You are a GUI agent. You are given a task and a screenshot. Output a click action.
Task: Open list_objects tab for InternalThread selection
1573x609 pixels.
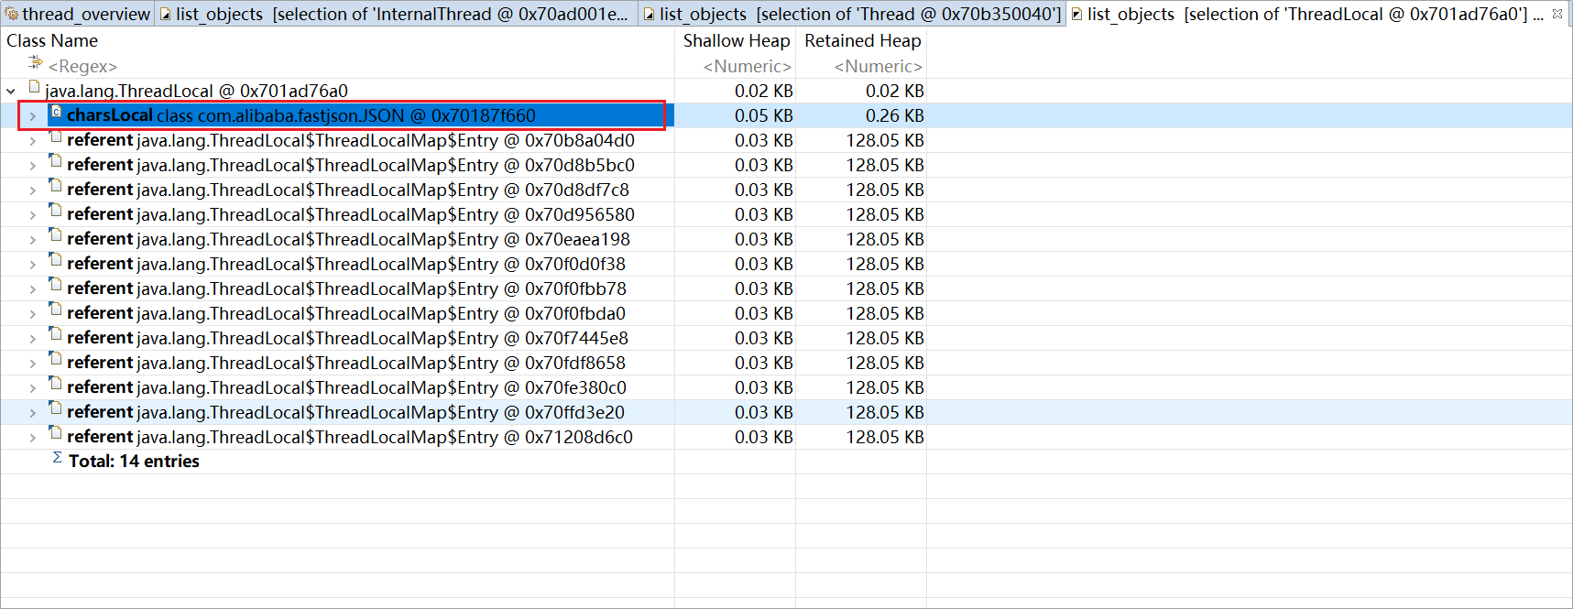coord(396,14)
